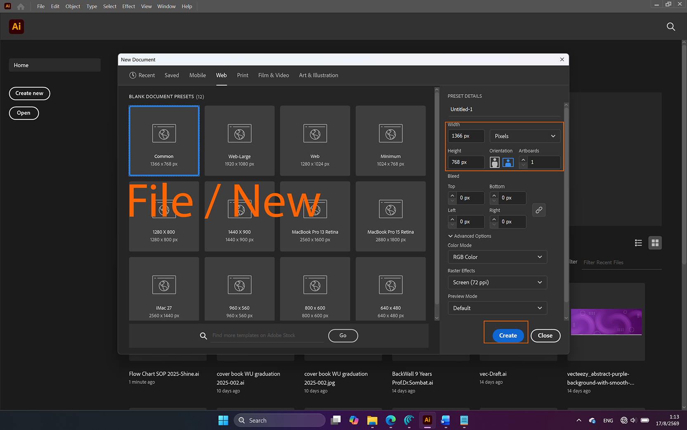Choose the MacBook Pro 15 Retina preset

click(390, 216)
